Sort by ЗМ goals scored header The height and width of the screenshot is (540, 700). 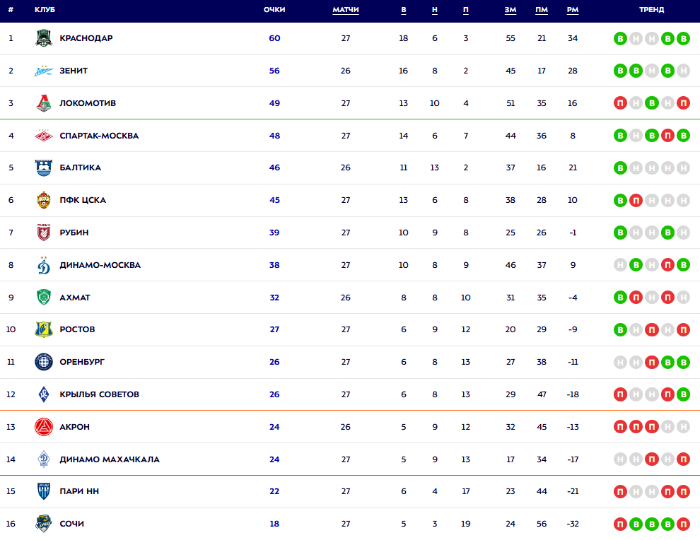pyautogui.click(x=511, y=10)
